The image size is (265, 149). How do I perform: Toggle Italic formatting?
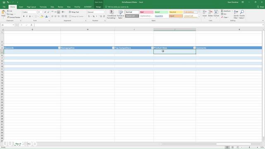point(26,17)
